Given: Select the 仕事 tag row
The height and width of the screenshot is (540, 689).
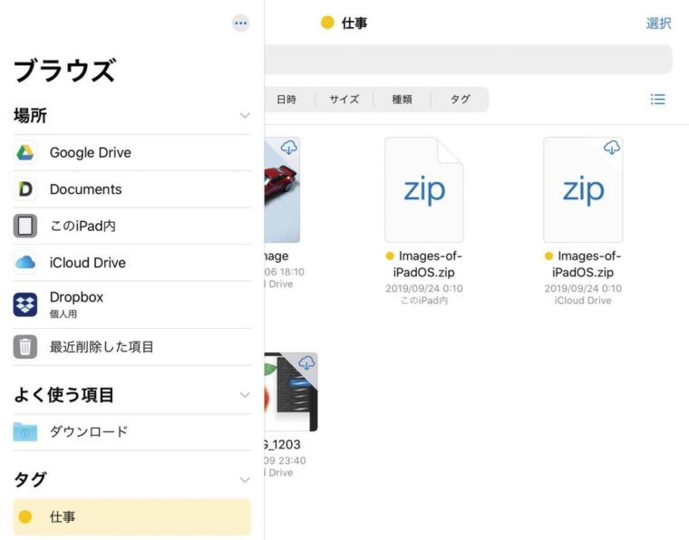Looking at the screenshot, I should (x=132, y=516).
